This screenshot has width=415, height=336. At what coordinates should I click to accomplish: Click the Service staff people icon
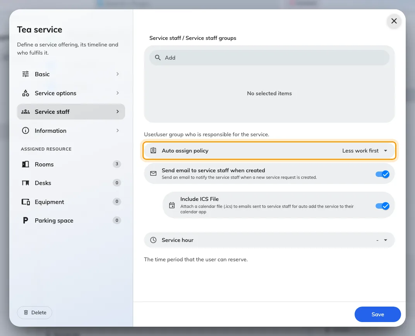point(26,111)
